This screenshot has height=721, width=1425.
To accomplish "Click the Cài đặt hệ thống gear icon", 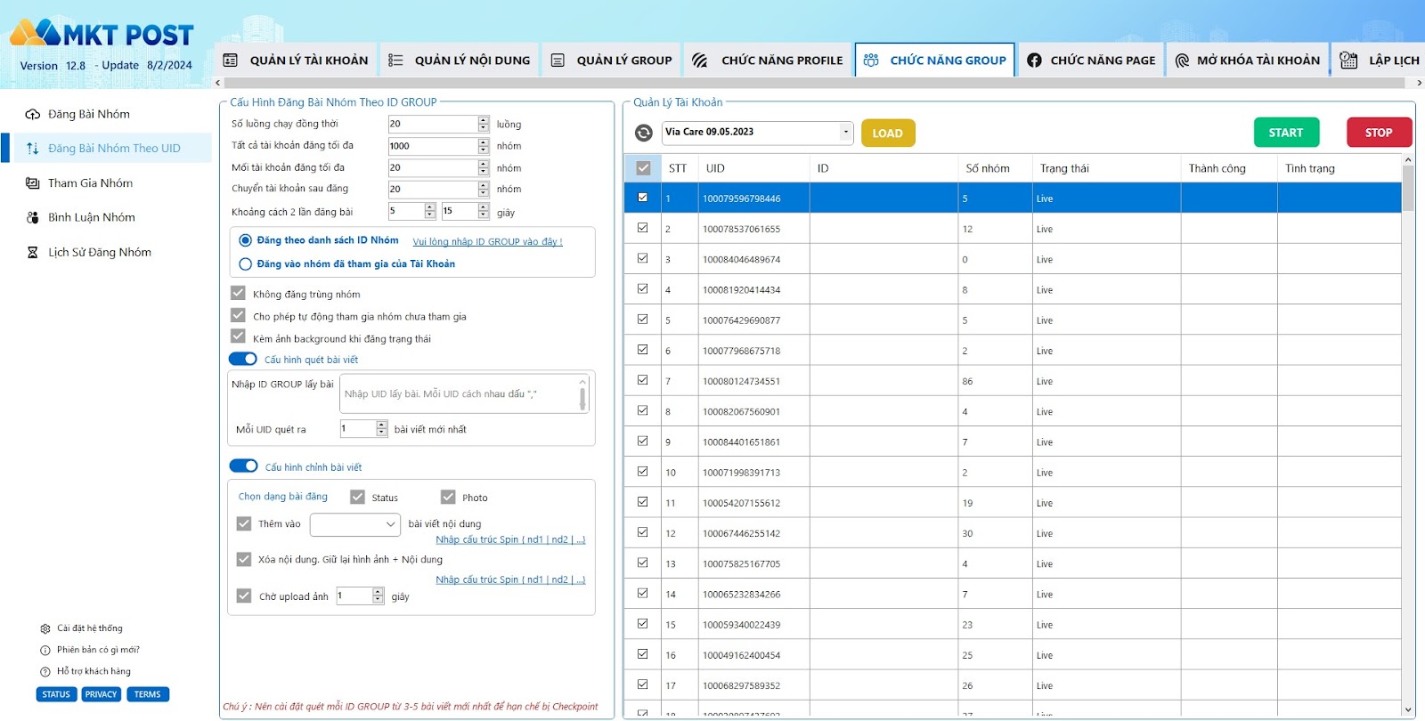I will pos(45,628).
